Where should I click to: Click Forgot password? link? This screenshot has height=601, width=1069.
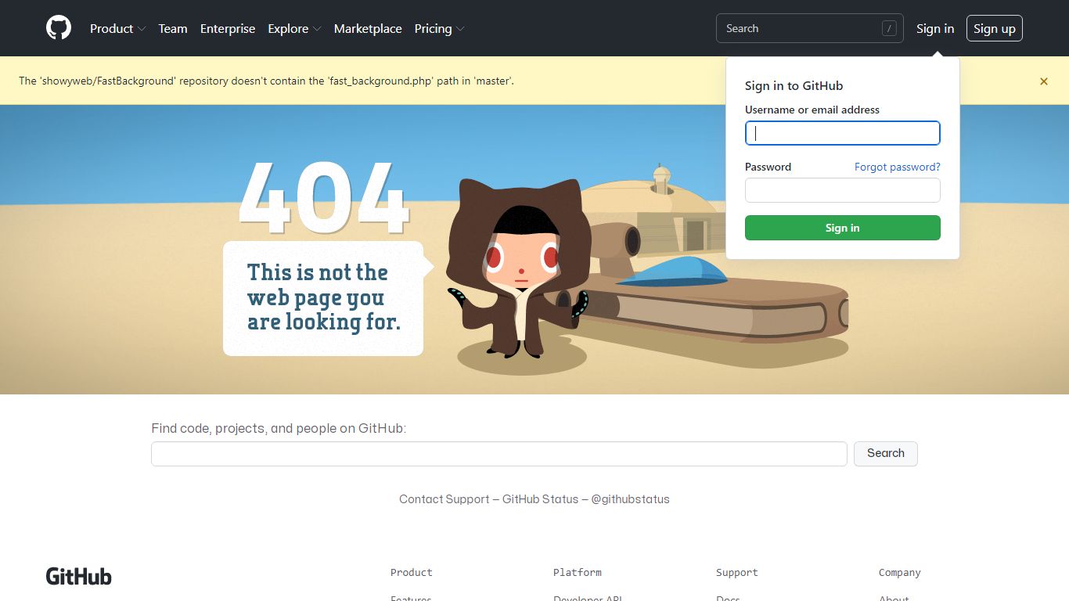898,167
